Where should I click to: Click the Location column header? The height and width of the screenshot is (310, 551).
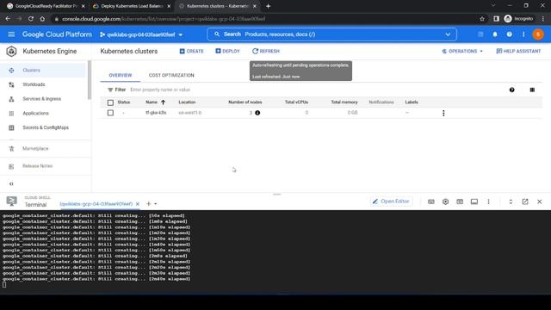[187, 102]
